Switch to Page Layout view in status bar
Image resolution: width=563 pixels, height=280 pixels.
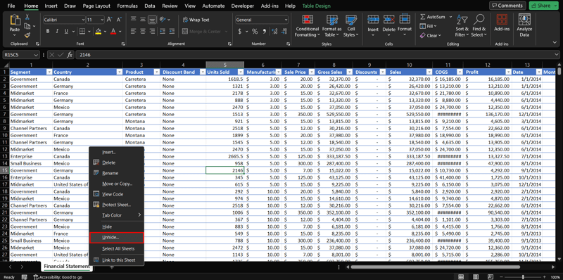tap(476, 276)
